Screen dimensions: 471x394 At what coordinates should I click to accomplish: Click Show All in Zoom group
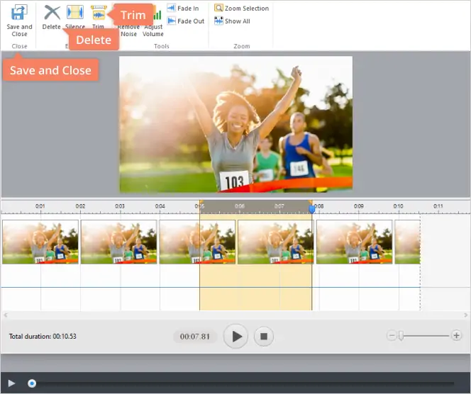click(x=232, y=21)
